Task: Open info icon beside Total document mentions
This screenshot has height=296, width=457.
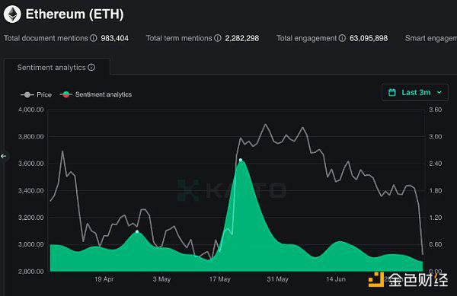Action: tap(93, 38)
